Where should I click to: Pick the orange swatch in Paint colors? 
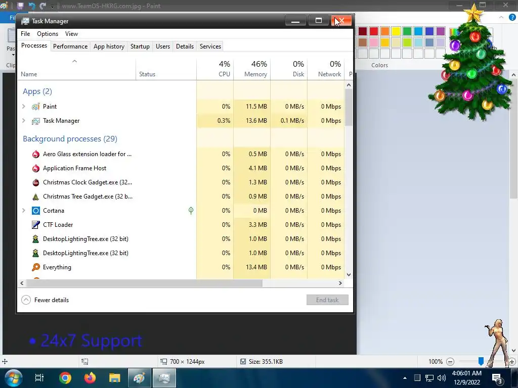[x=385, y=31]
